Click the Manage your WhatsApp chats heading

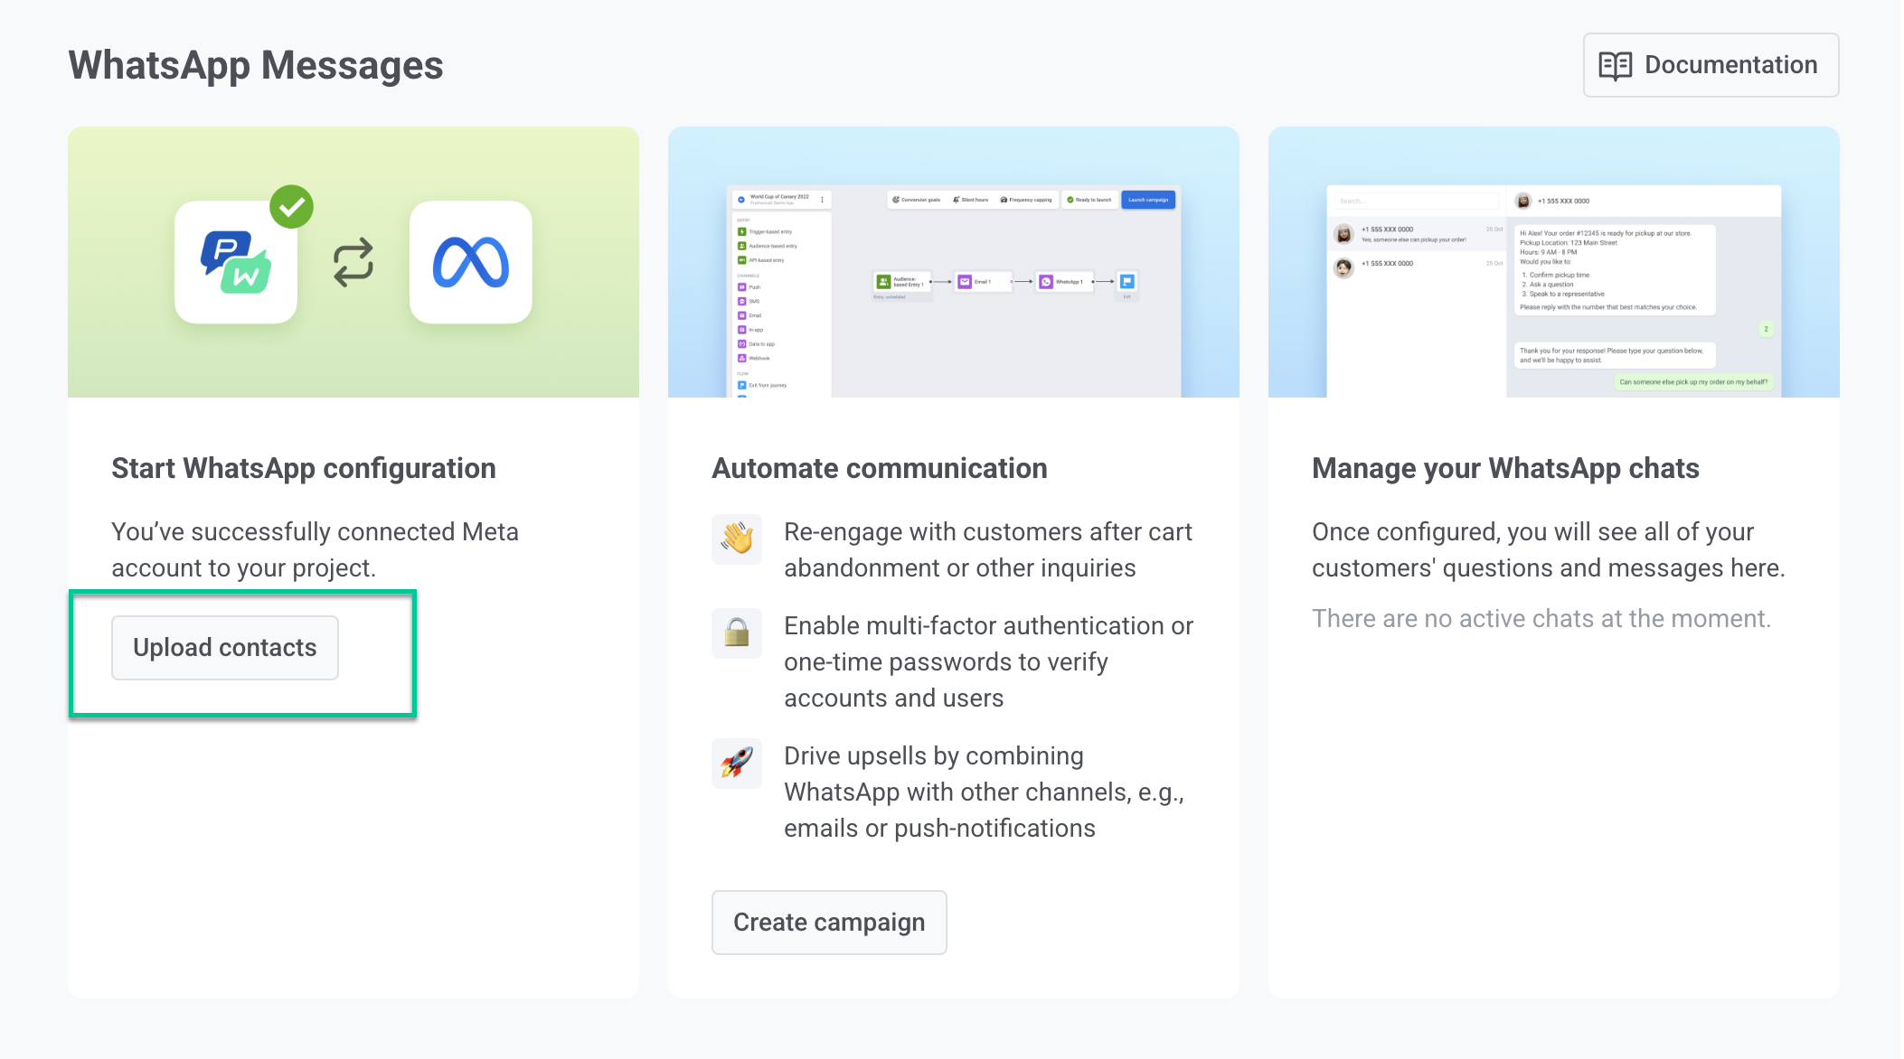[x=1505, y=468]
